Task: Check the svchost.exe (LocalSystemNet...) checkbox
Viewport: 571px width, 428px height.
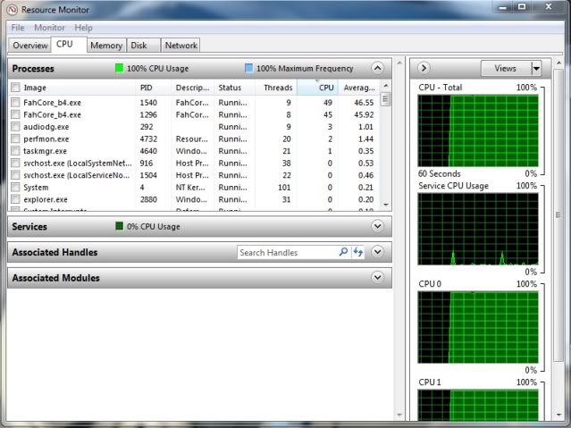Action: 15,163
